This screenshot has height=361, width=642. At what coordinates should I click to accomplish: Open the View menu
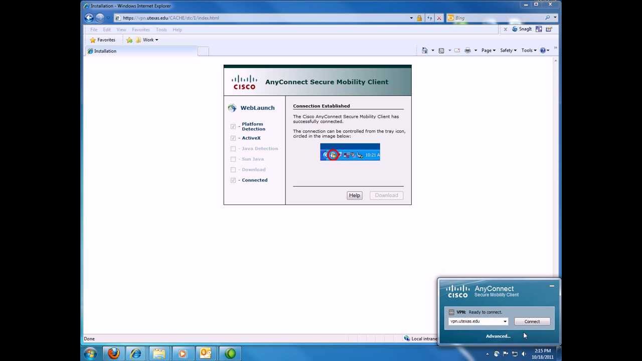click(x=121, y=30)
